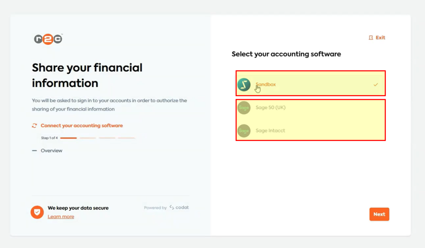The width and height of the screenshot is (425, 248).
Task: Click the r2c company logo
Action: (47, 38)
